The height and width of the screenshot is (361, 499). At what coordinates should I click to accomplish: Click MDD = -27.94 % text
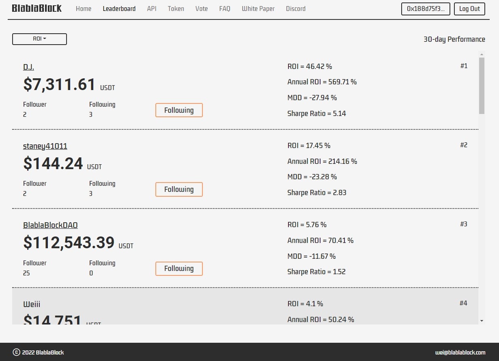(x=312, y=98)
